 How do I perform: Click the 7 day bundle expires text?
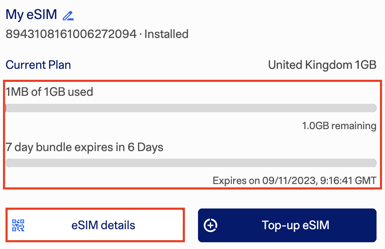point(84,148)
